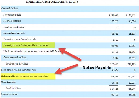The image size is (139, 98).
Task: Click Total current liabilities value 242,415
Action: [132, 64]
